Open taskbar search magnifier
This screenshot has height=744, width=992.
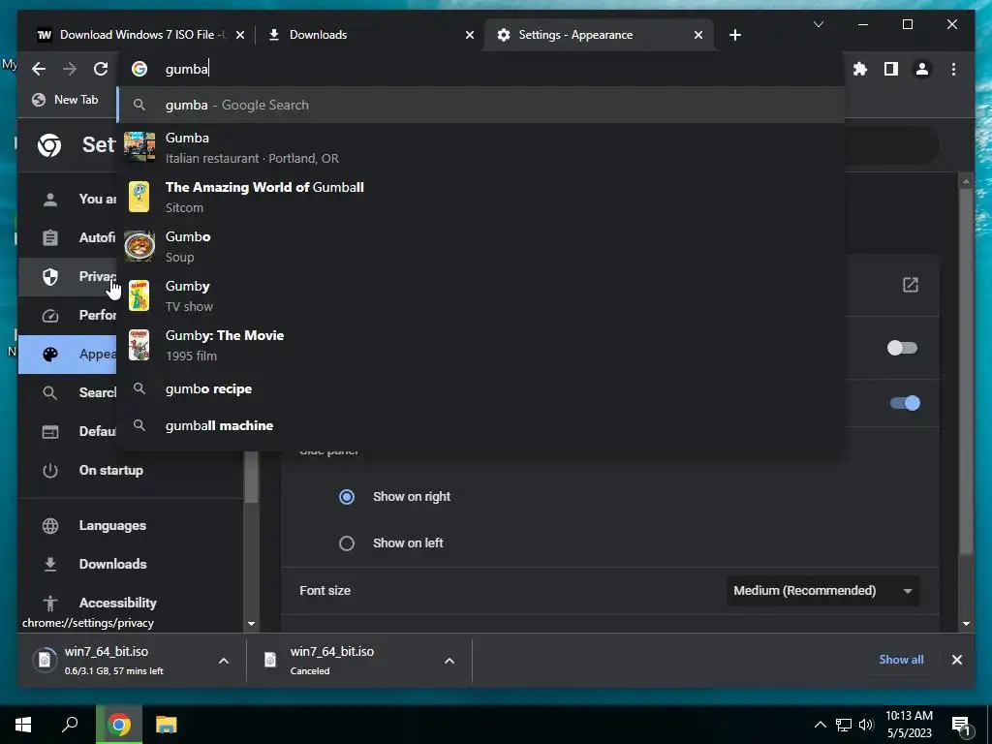tap(70, 725)
